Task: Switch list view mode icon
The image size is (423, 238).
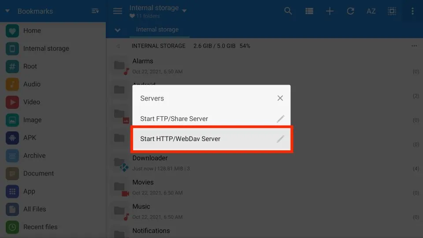Action: coord(309,11)
